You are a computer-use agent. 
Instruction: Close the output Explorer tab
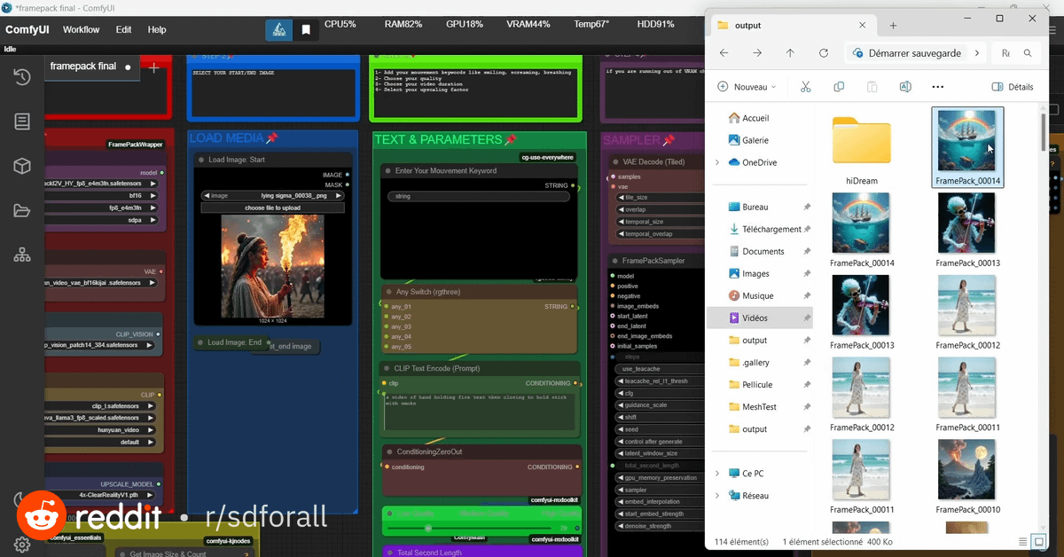tap(862, 26)
